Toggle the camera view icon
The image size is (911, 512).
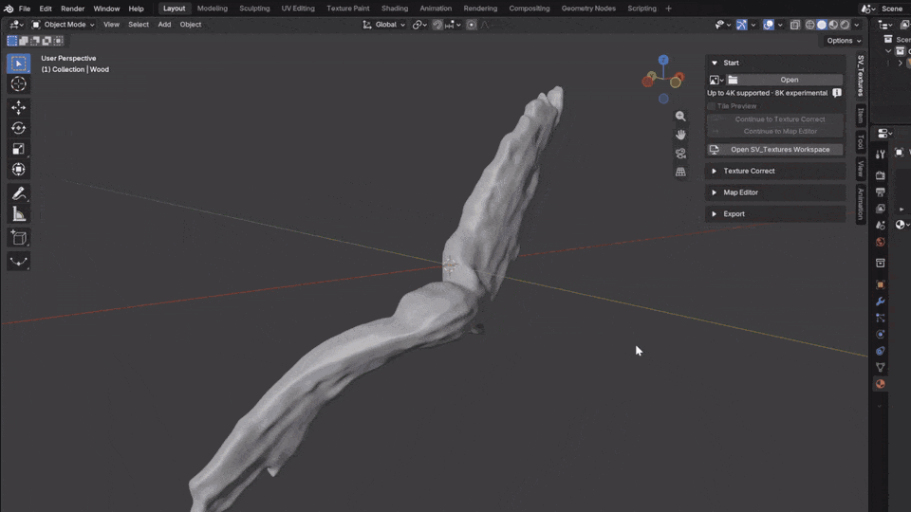(x=680, y=154)
